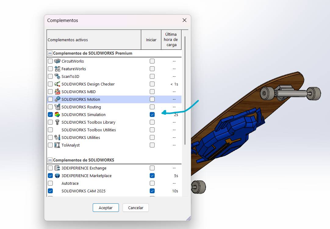The height and width of the screenshot is (229, 330).
Task: Enable SOLIDWORKS MBD active checkbox
Action: (x=50, y=92)
